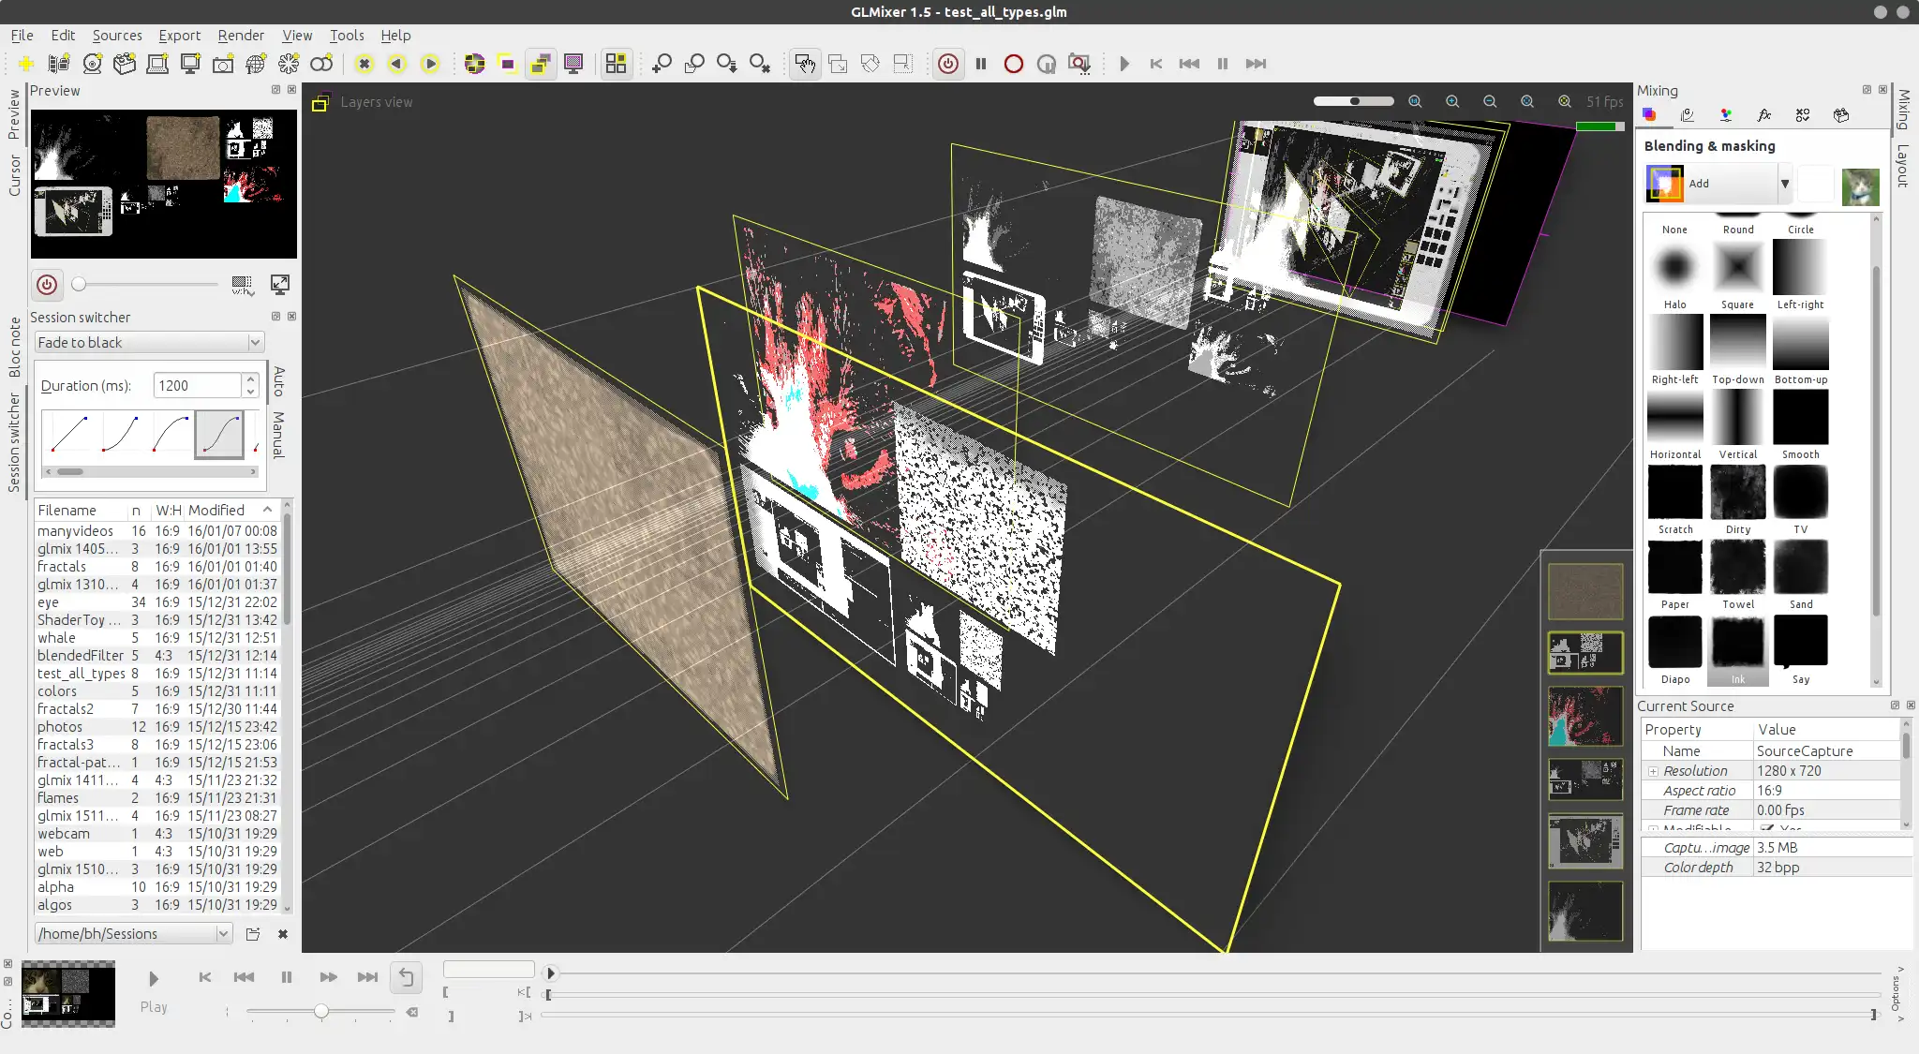Click the color picker icon in Mixing panel
This screenshot has height=1054, width=1919.
tap(1726, 114)
